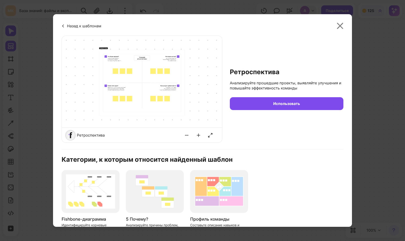
Task: Click the search icon in top bar
Action: [84, 11]
